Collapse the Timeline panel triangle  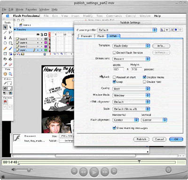(x=15, y=30)
